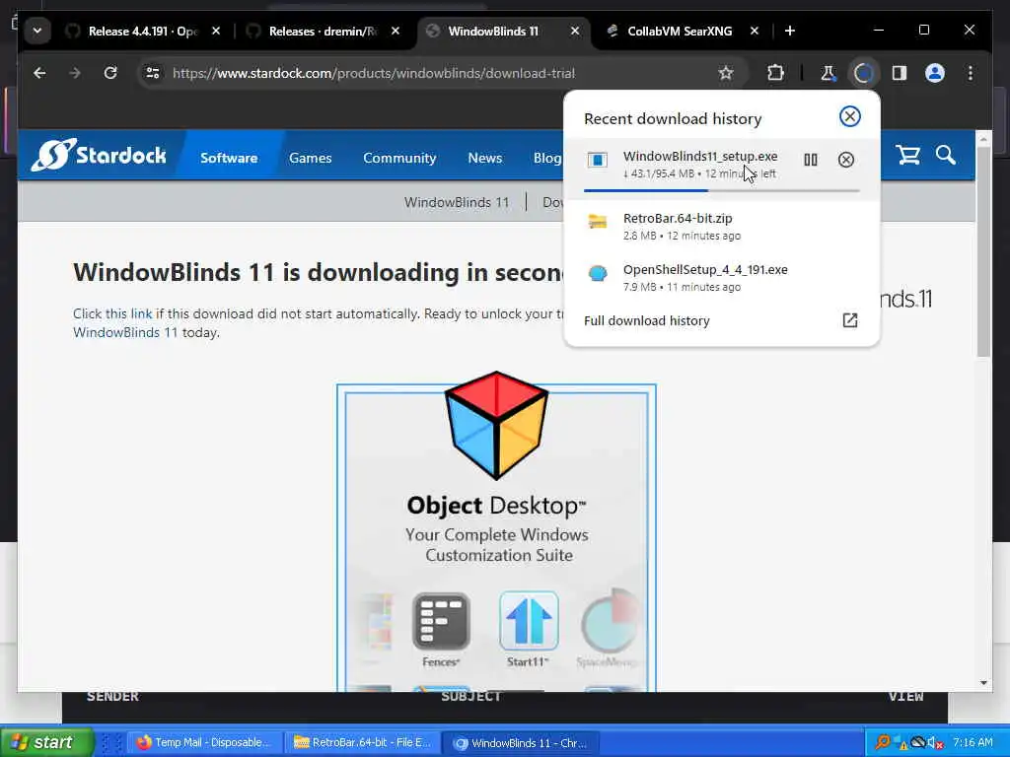The width and height of the screenshot is (1010, 757).
Task: Open Chrome extensions puzzle icon
Action: coord(775,73)
